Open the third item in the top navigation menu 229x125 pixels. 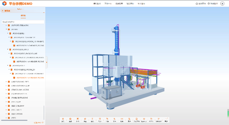click(119, 4)
